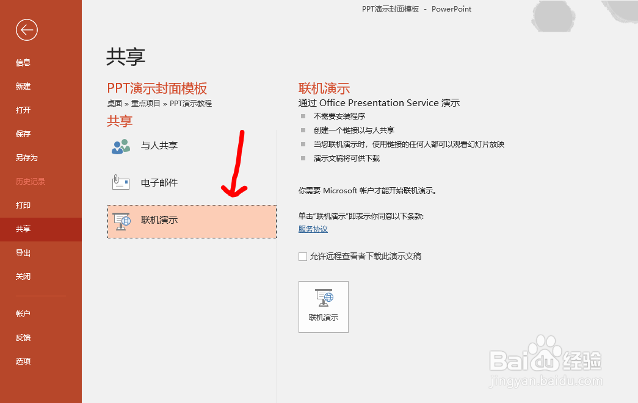Open 打印 (Print) settings
Image resolution: width=638 pixels, height=403 pixels.
coord(23,205)
